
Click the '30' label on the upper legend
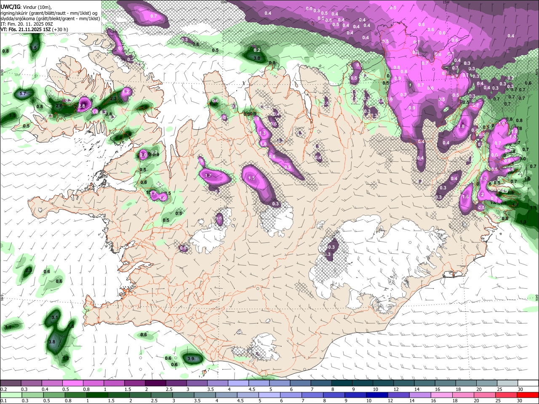tap(520, 389)
